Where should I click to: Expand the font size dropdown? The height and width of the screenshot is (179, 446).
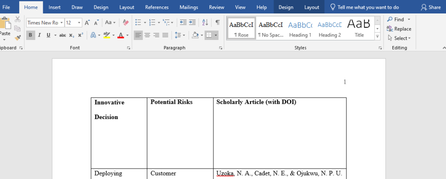79,23
